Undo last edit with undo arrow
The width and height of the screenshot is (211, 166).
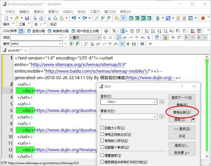click(x=74, y=18)
